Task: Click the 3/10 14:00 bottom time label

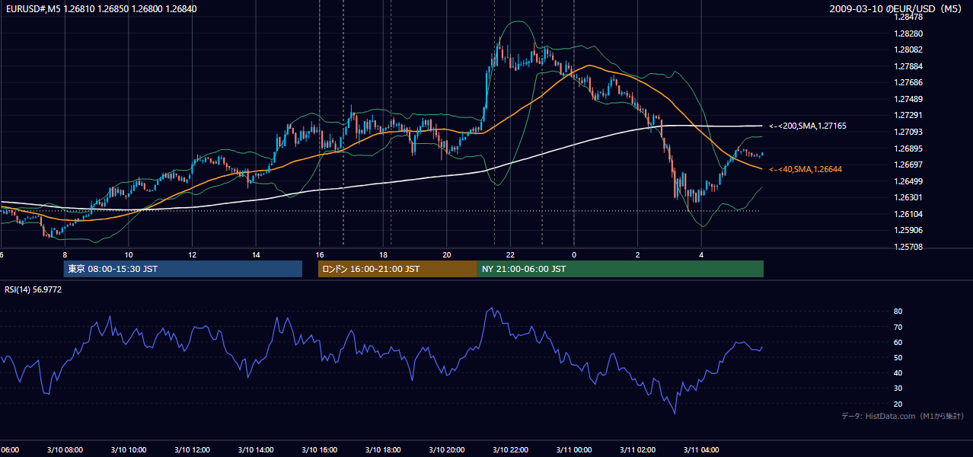Action: (254, 449)
